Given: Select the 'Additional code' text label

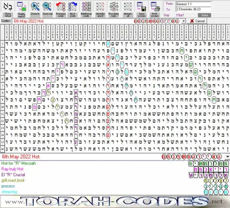Looking at the screenshot, I should (x=86, y=15).
